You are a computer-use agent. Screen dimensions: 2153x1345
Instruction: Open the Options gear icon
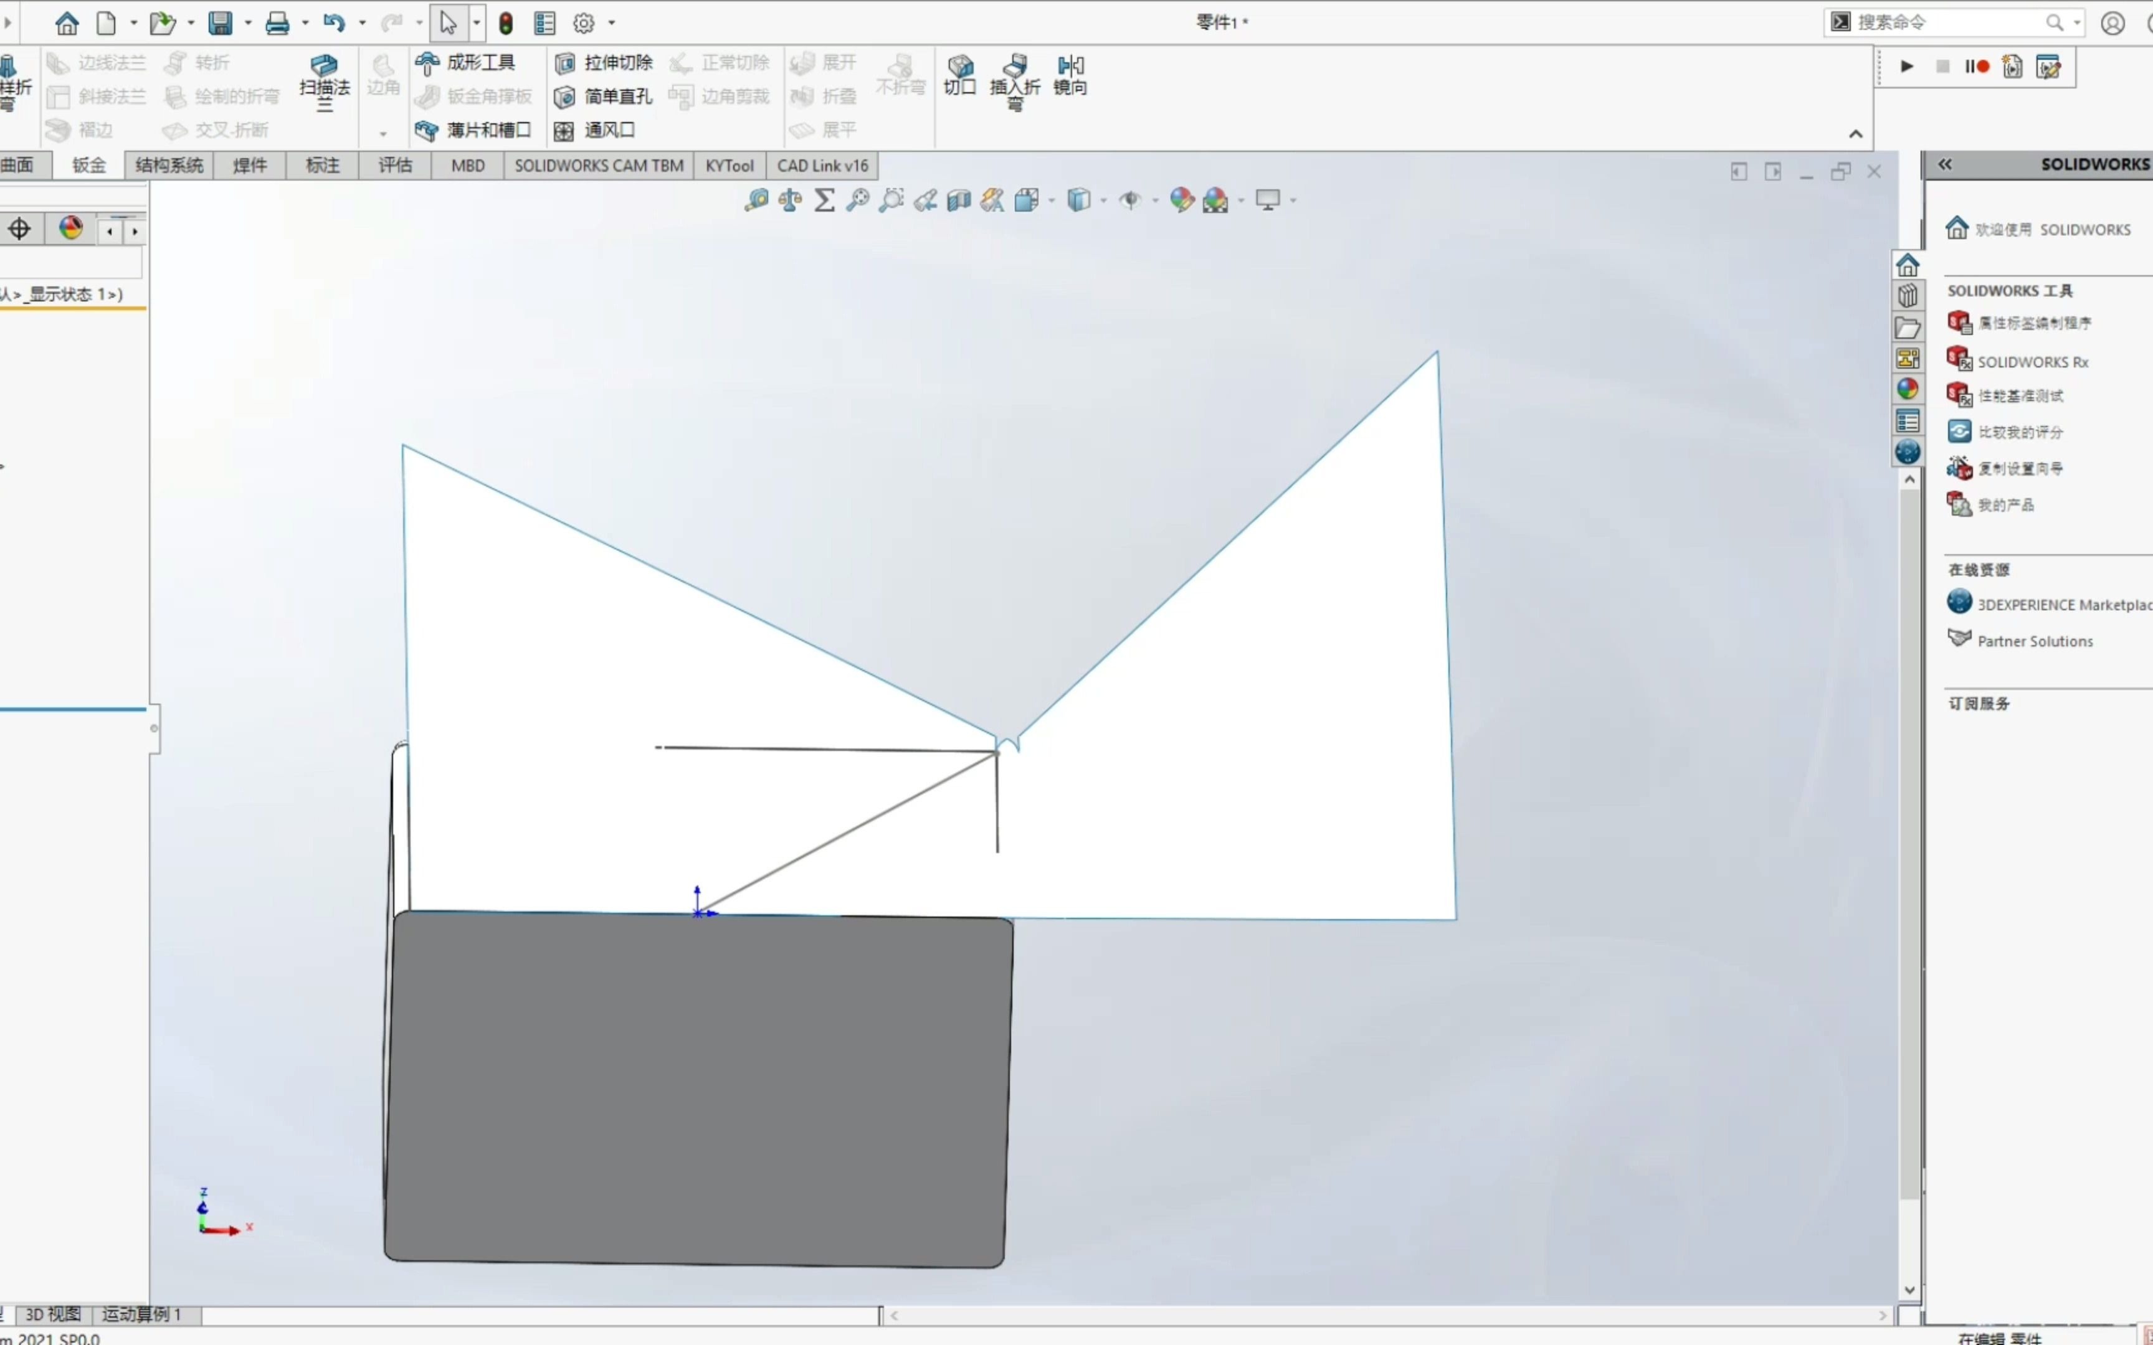coord(584,23)
